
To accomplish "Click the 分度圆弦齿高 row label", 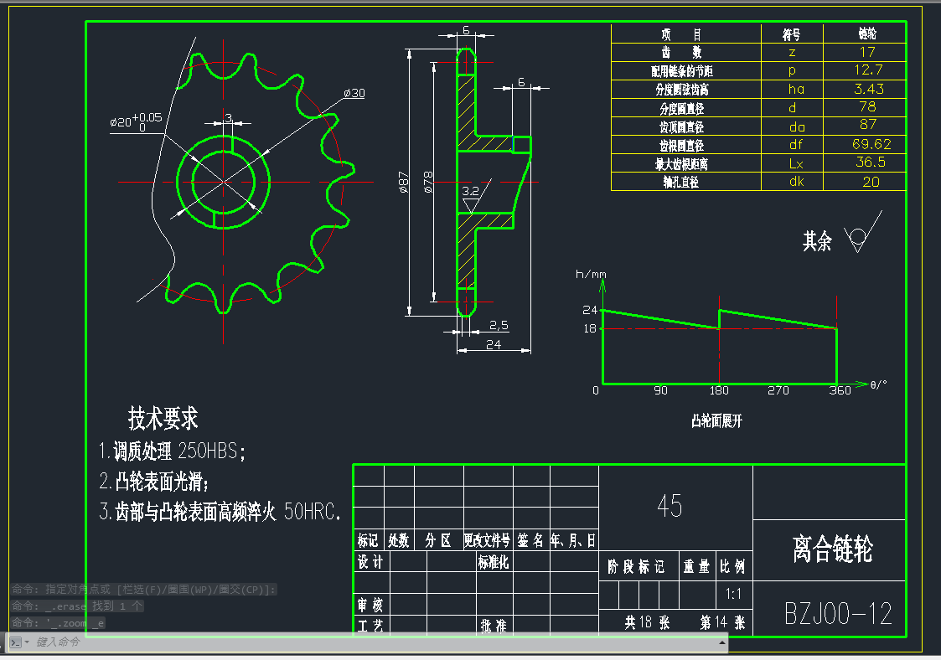I will point(682,90).
